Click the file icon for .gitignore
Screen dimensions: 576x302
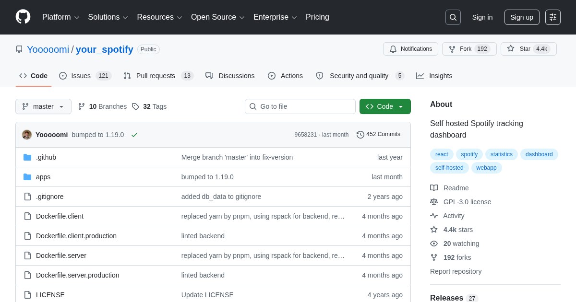27,197
